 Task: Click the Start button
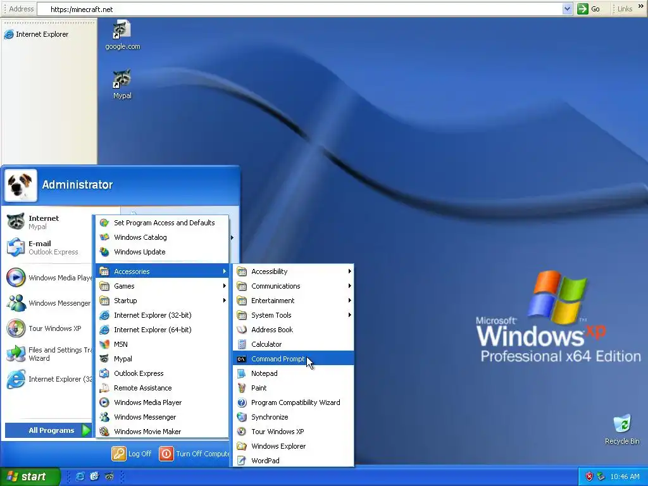(30, 477)
